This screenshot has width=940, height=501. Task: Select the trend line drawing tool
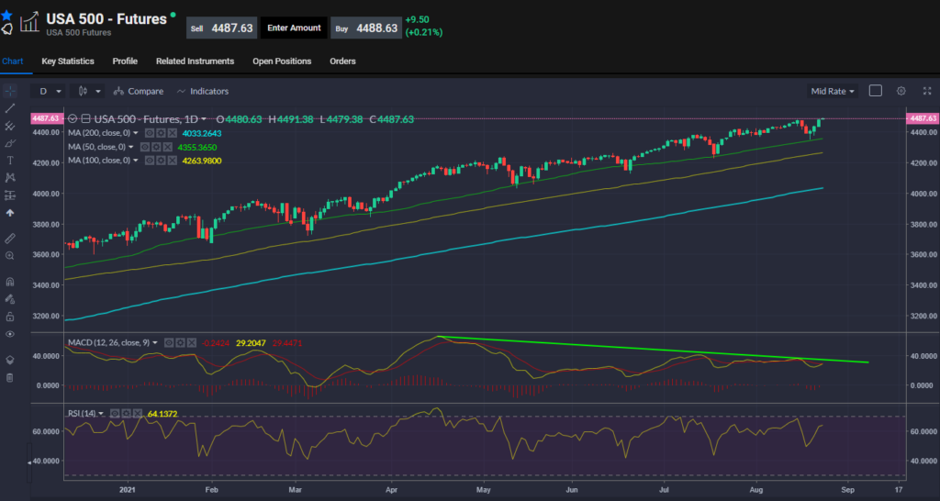pos(10,108)
